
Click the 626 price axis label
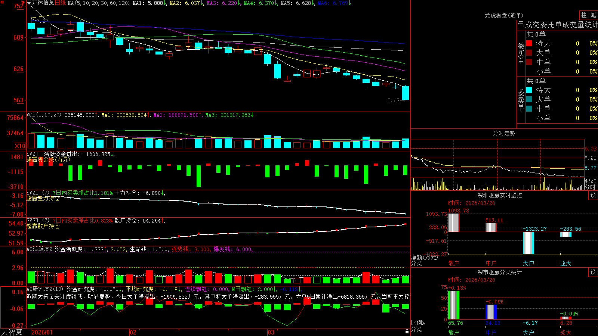[19, 69]
